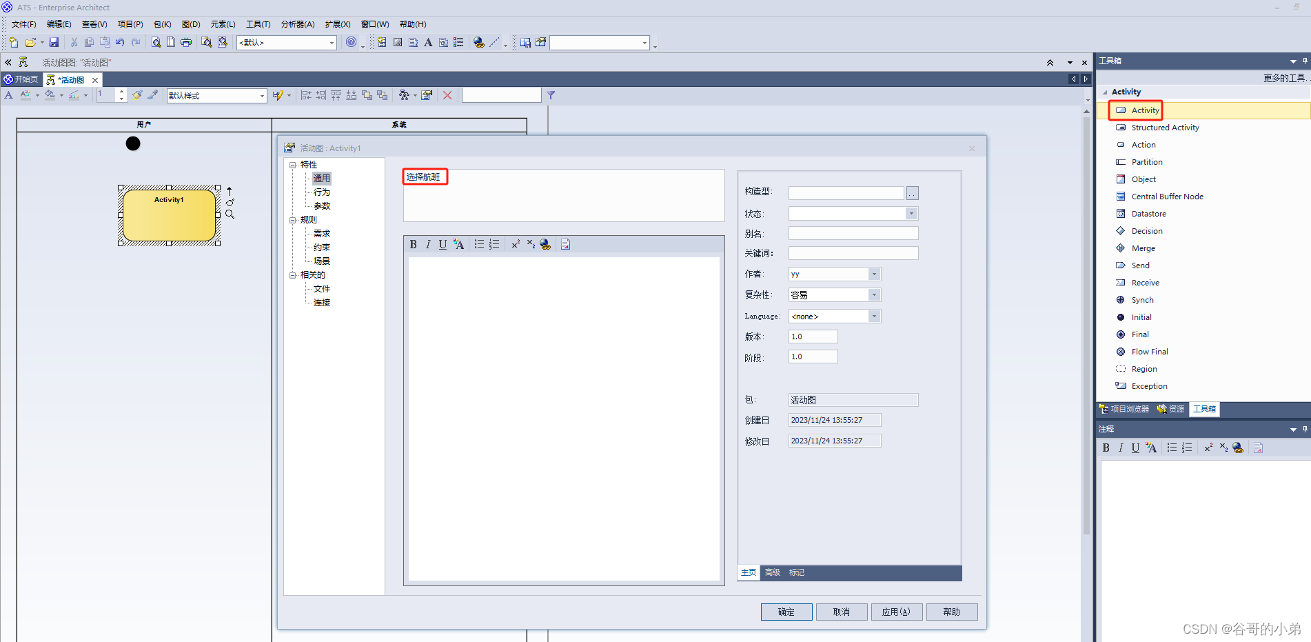Increase the line width stepper value
Viewport: 1311px width, 642px height.
click(x=121, y=92)
